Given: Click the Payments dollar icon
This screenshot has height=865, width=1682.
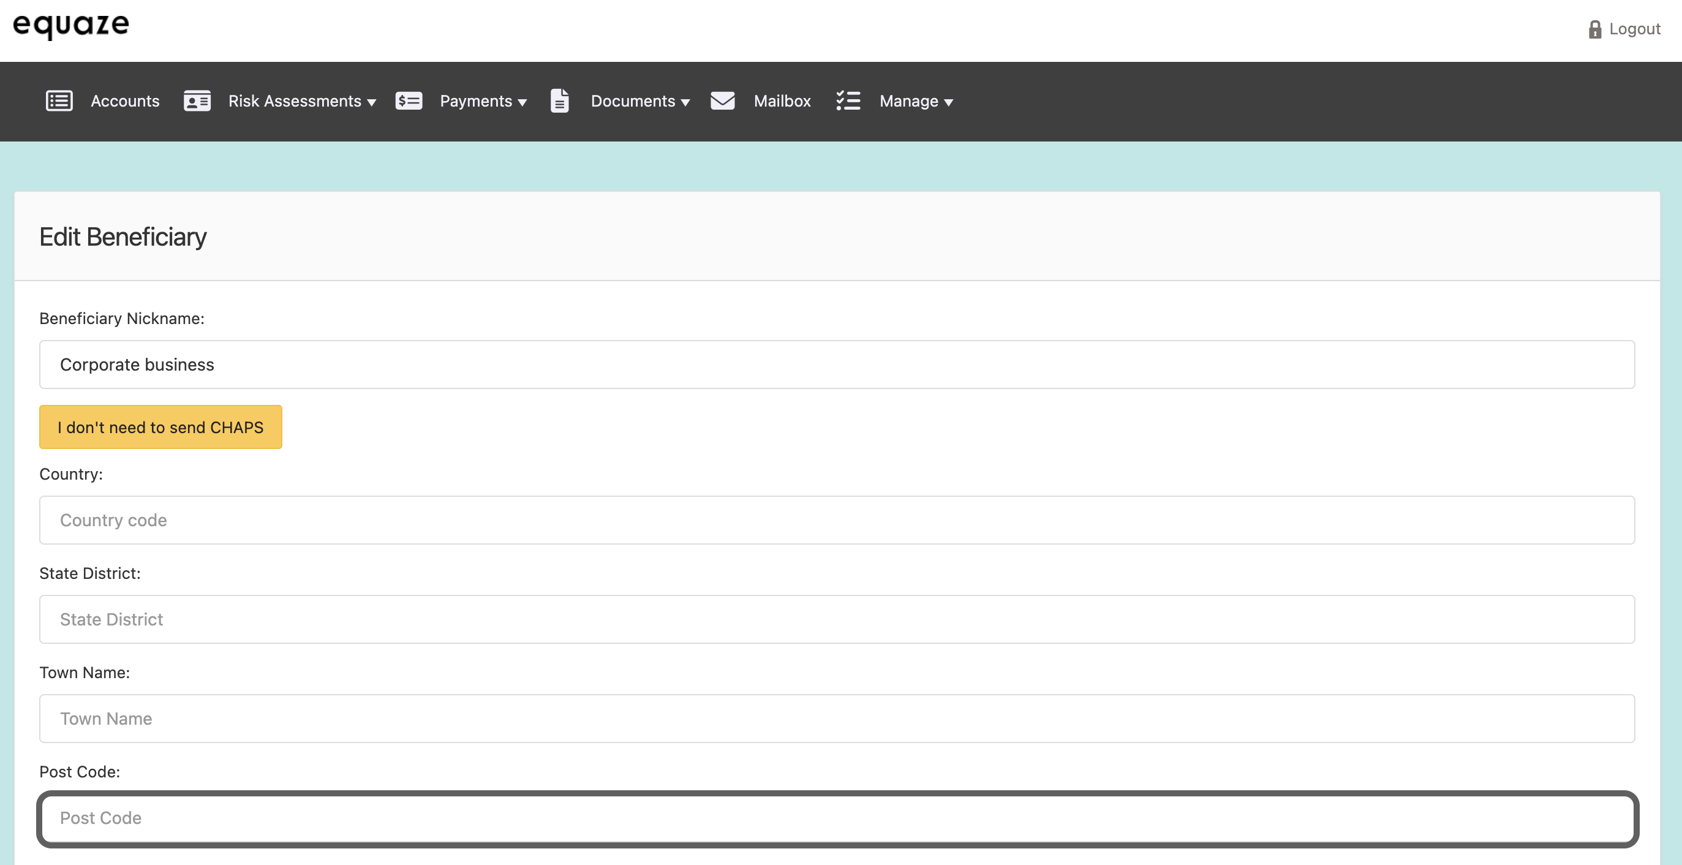Looking at the screenshot, I should [x=409, y=101].
